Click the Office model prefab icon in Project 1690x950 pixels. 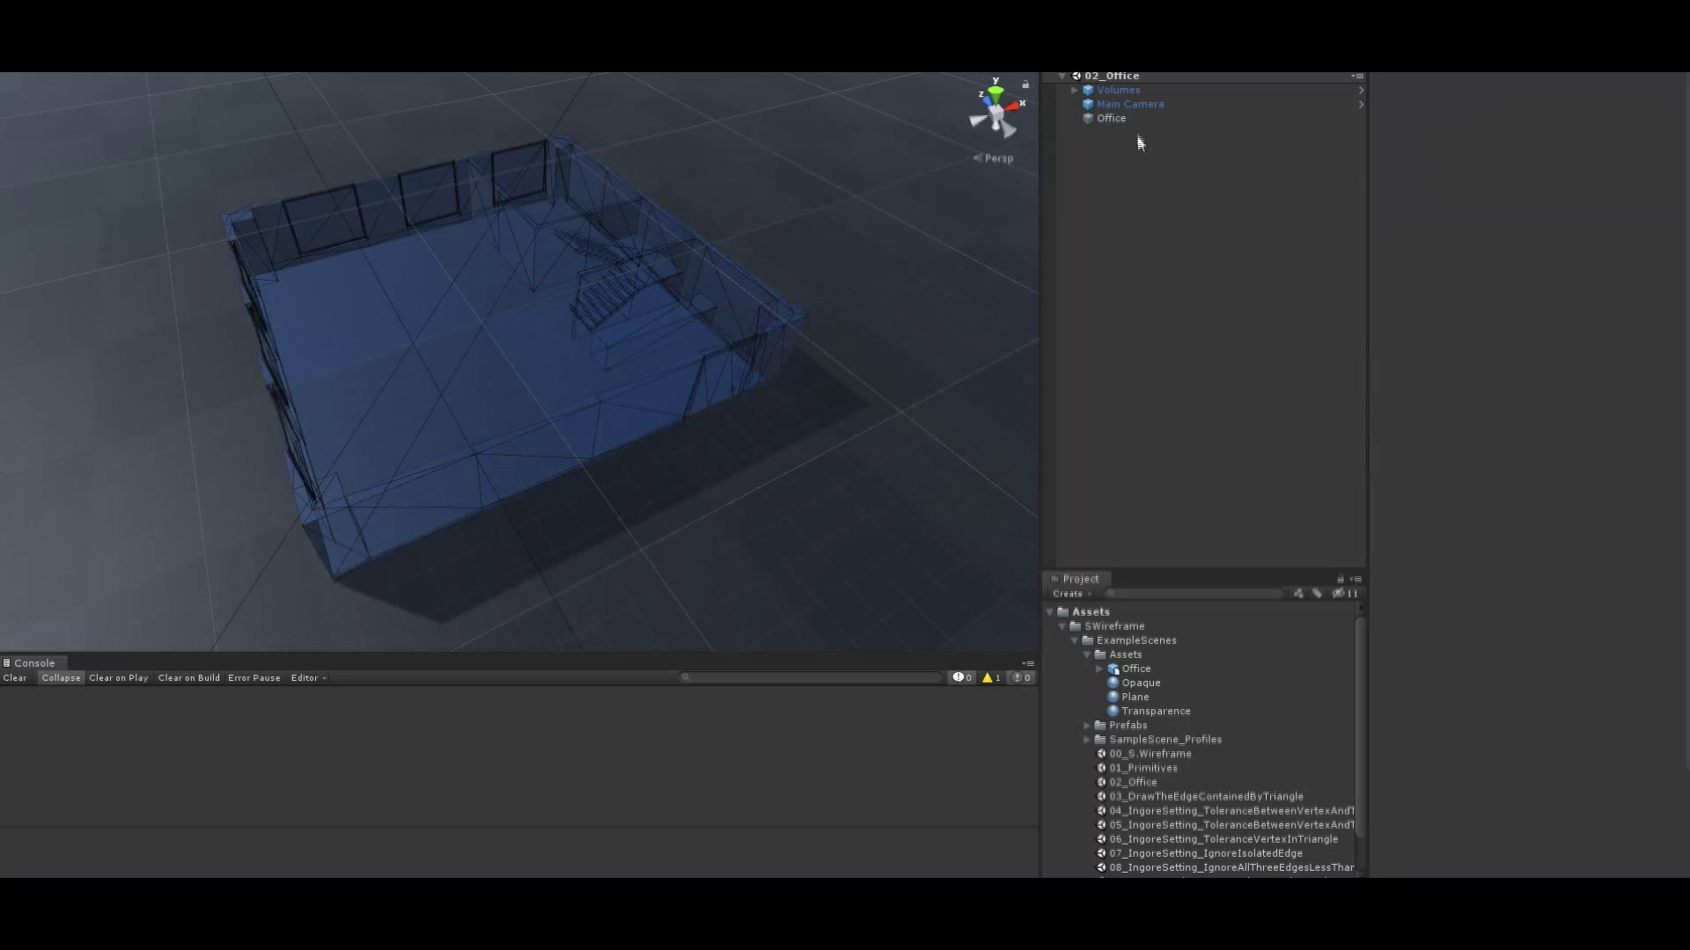tap(1113, 669)
